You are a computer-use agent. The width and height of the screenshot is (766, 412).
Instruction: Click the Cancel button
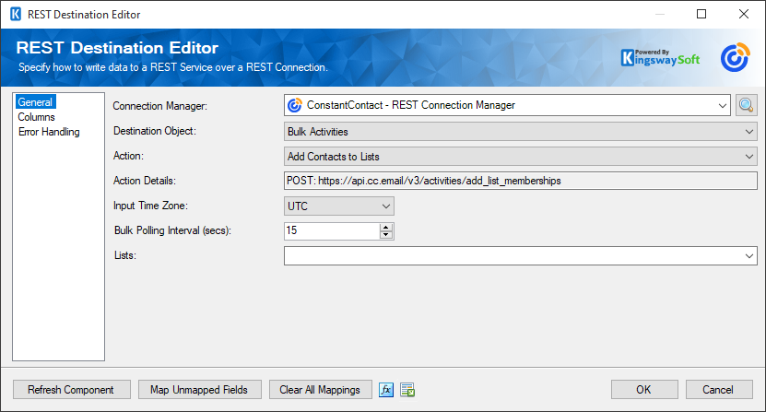coord(718,390)
